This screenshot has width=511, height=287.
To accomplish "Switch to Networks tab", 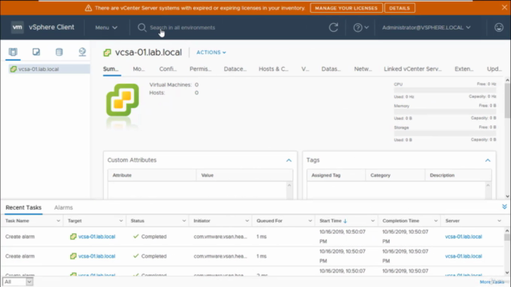I will (363, 69).
